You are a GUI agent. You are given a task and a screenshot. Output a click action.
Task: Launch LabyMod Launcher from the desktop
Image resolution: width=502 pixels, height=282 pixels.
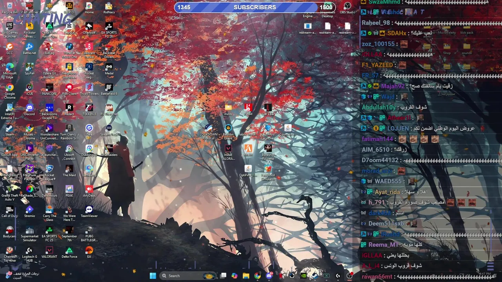[x=268, y=132]
